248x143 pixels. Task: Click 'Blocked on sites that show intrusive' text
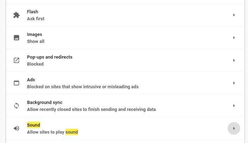point(83,87)
